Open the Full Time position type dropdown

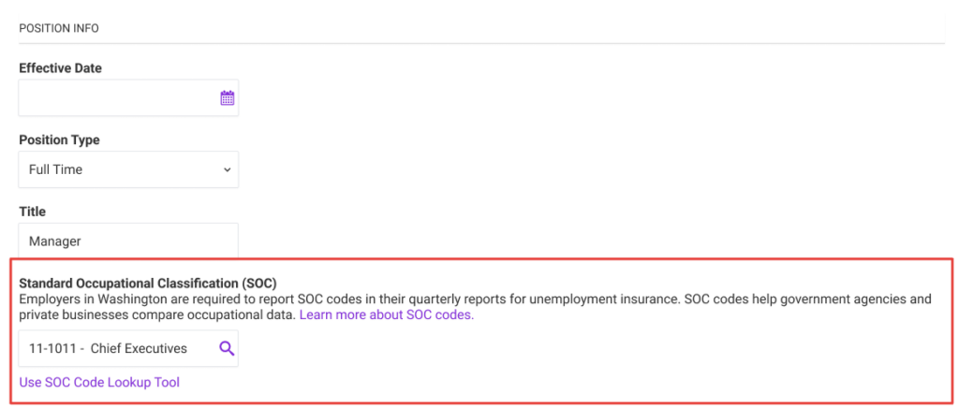(x=128, y=169)
